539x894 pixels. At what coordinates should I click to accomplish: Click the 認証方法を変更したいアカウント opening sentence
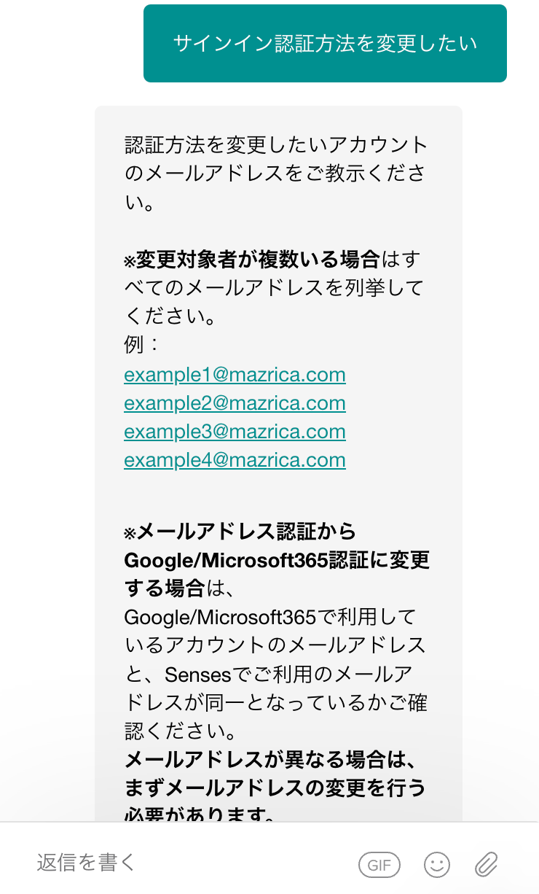click(x=275, y=145)
